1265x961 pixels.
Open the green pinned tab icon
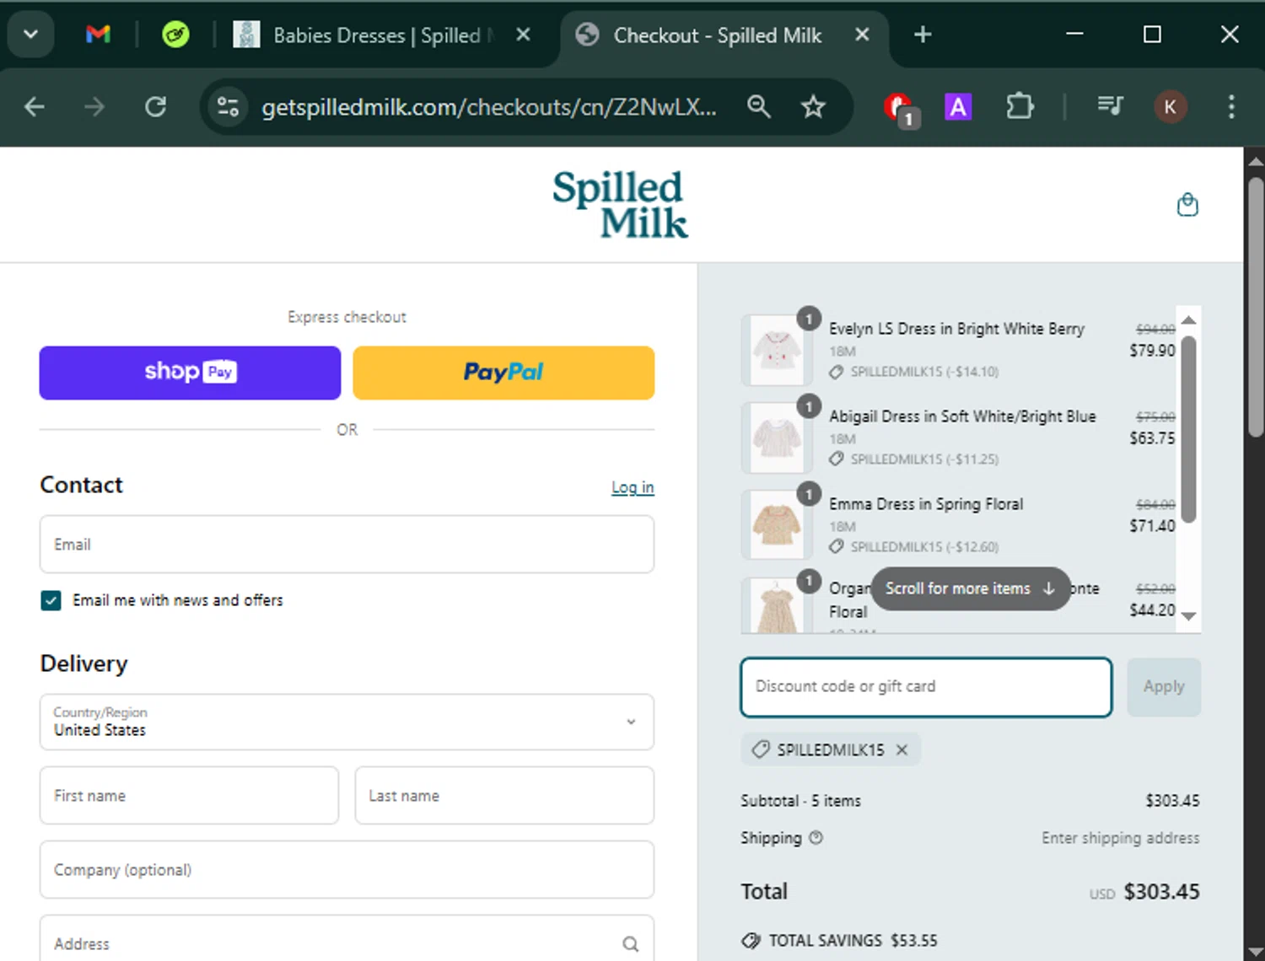tap(175, 35)
